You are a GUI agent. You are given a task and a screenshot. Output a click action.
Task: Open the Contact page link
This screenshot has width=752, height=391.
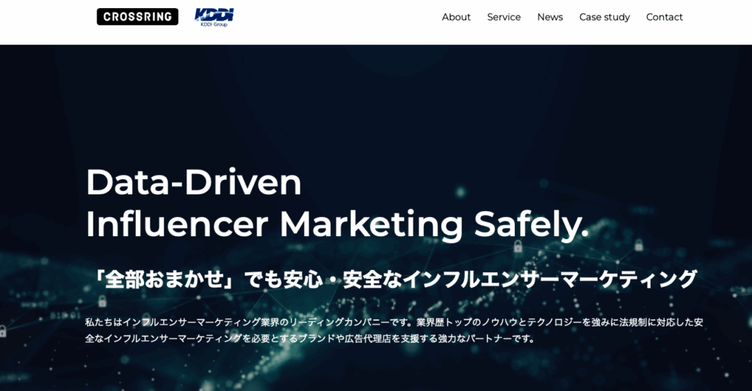[x=664, y=18]
